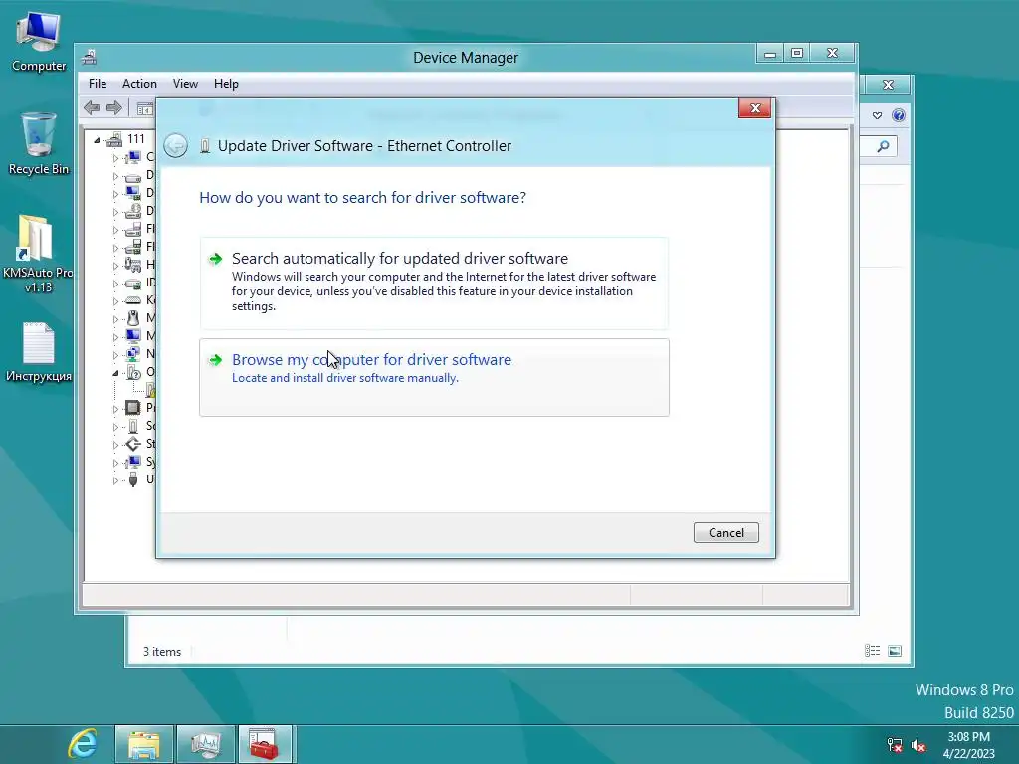Select the Disk drives category icon
Screen dimensions: 1019x764
pyautogui.click(x=133, y=175)
